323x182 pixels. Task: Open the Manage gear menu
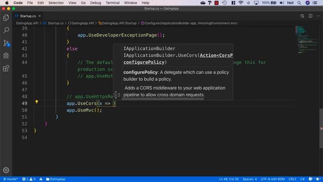[6, 170]
